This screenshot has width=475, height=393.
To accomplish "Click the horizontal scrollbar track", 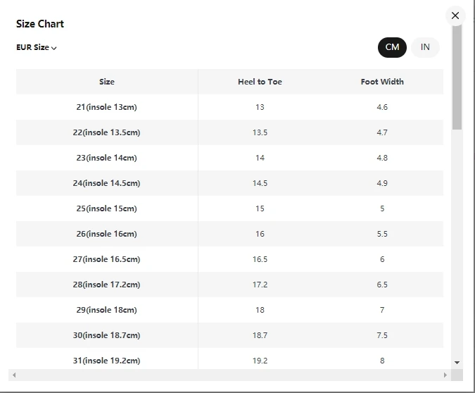I will pos(229,375).
